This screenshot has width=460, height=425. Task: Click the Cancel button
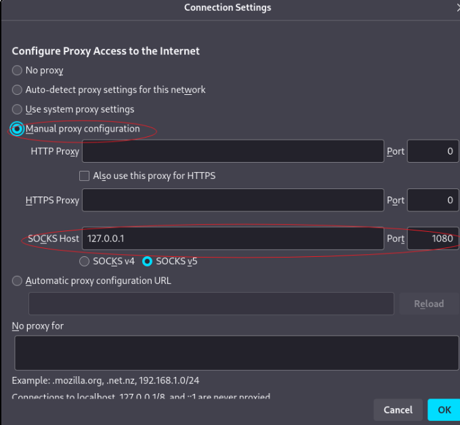398,409
